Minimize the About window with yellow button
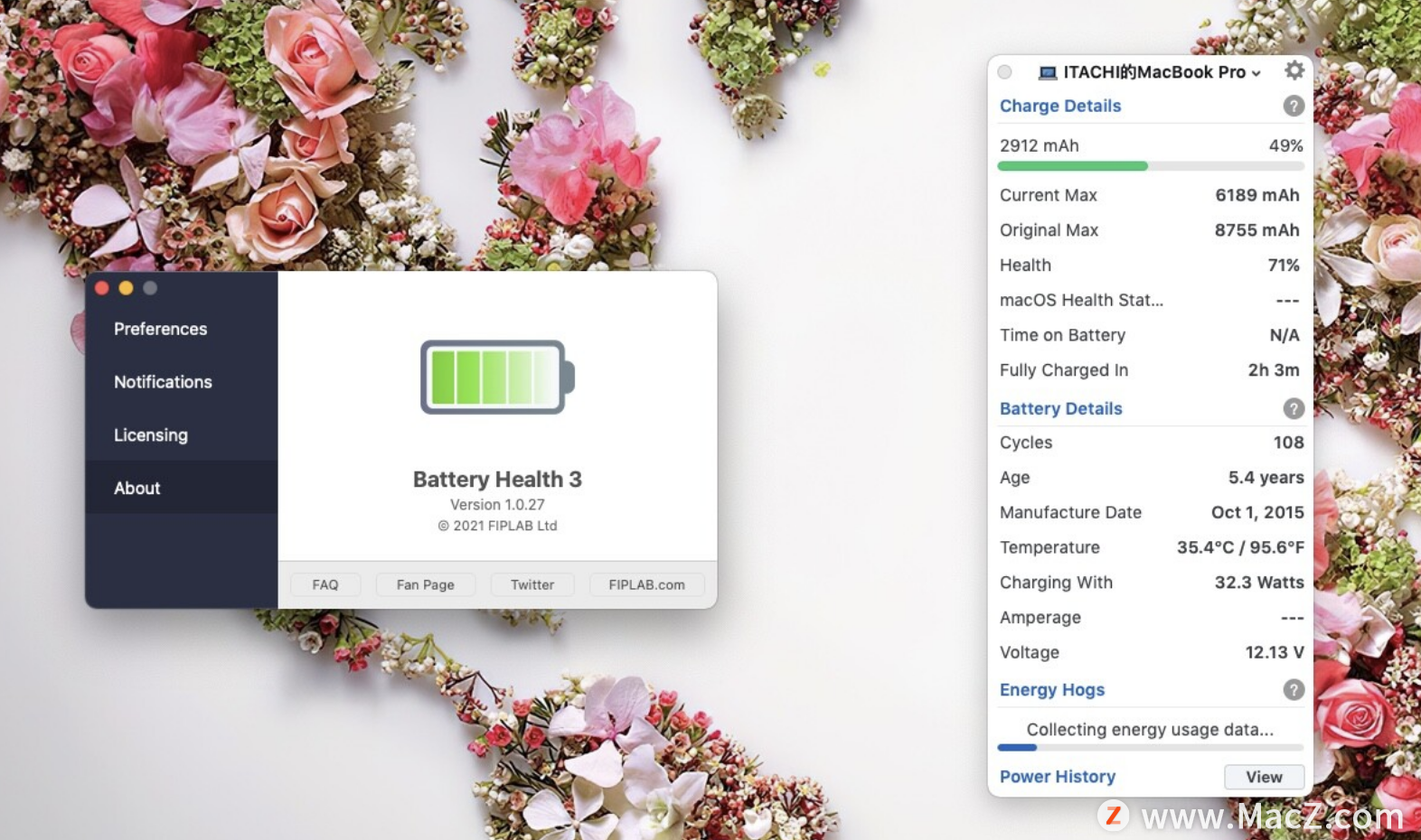The image size is (1421, 840). [126, 288]
